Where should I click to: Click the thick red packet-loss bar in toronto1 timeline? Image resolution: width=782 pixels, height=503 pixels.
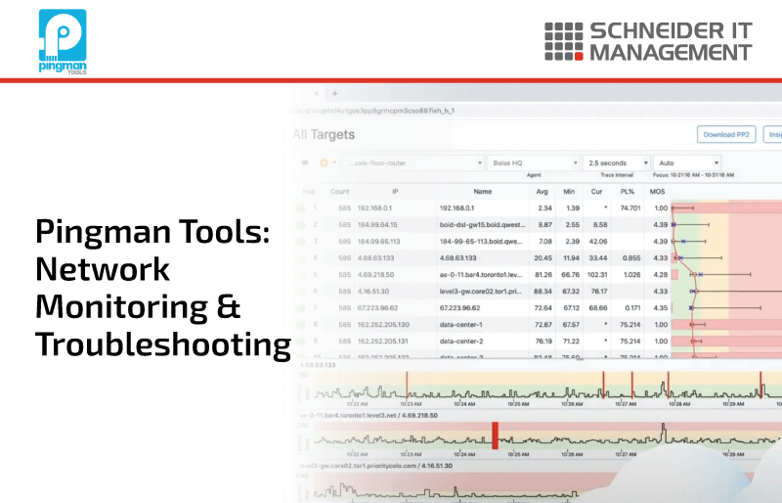(x=496, y=435)
